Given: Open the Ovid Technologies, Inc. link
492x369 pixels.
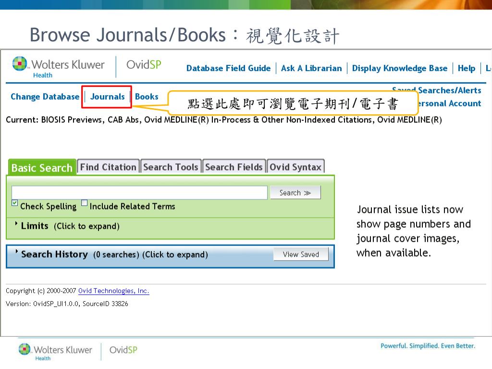Looking at the screenshot, I should coord(113,291).
